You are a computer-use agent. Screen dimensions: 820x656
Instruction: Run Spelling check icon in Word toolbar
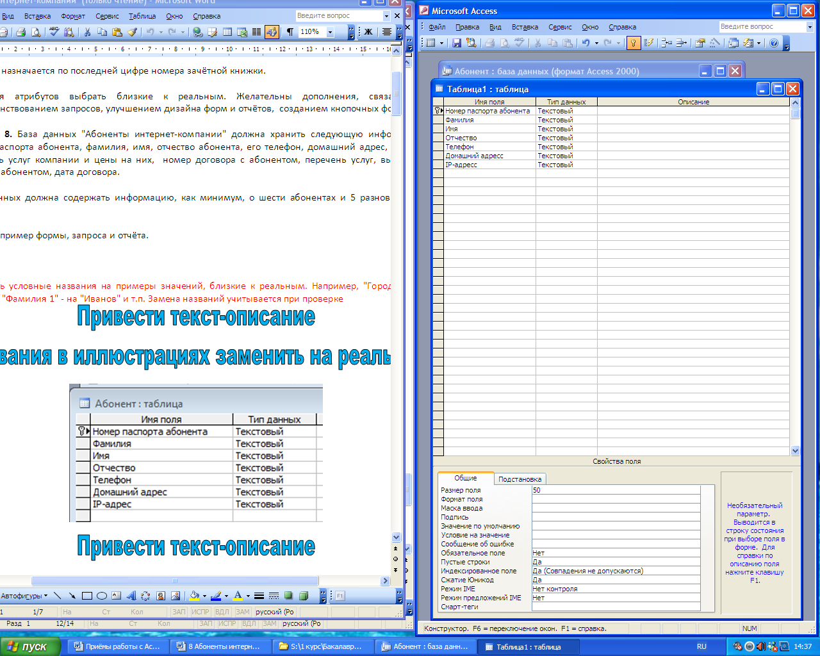click(x=54, y=31)
